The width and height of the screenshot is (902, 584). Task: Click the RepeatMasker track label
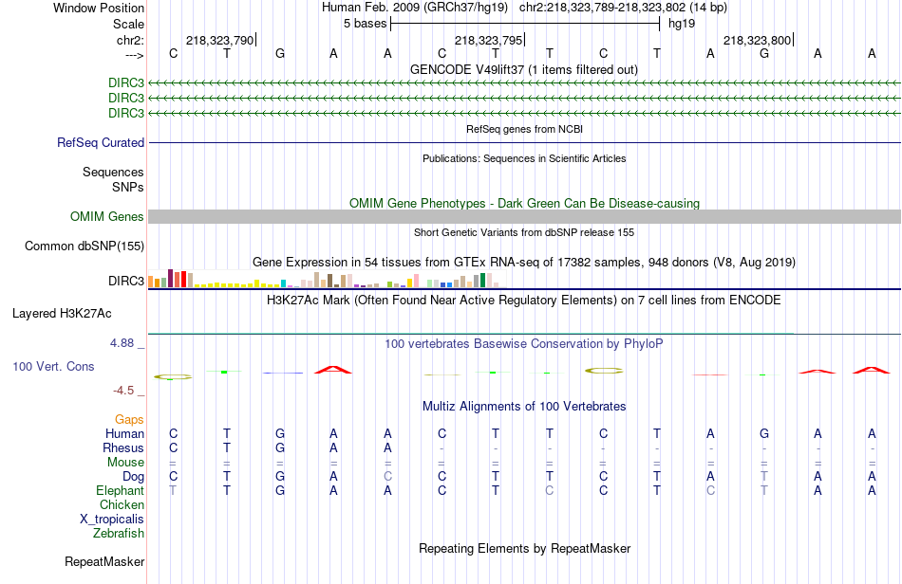pos(104,561)
